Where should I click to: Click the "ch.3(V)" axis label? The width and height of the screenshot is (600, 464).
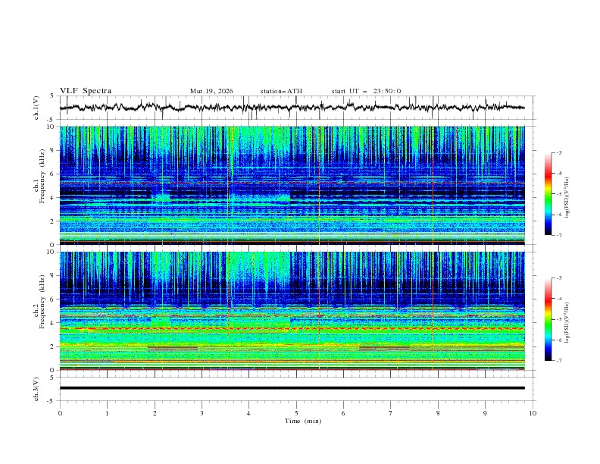(x=36, y=389)
